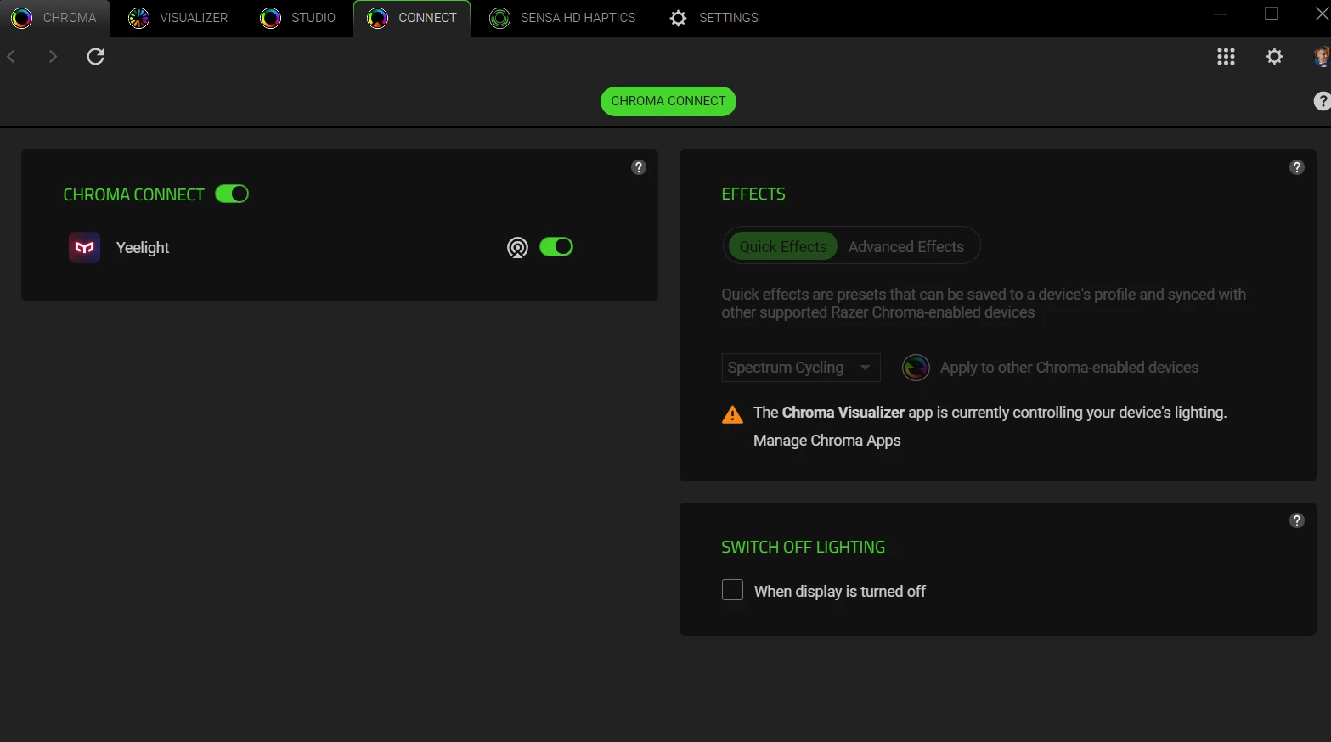
Task: Open help for Switch Off Lighting panel
Action: pos(1296,520)
